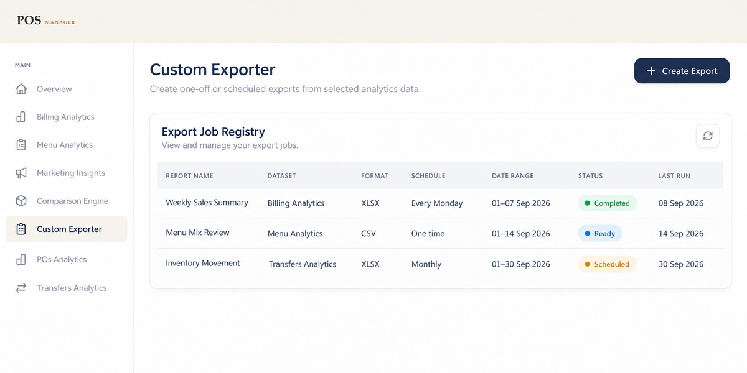Click the Schedule column header

click(x=428, y=176)
